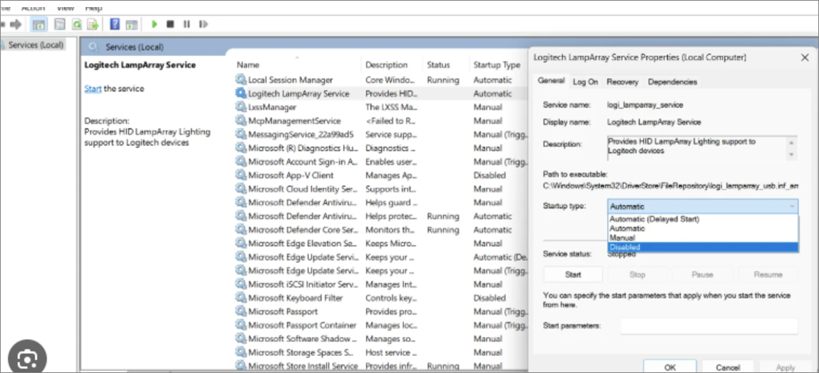Select Disabled in the Startup type list
Screen dimensions: 819x373
[624, 247]
